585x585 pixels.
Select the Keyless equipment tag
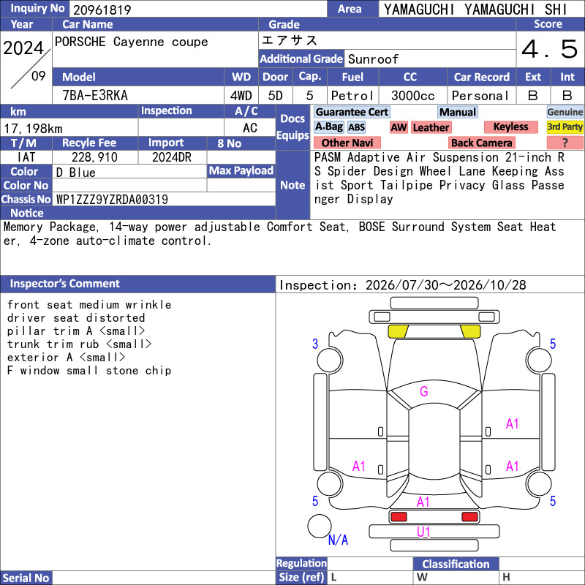coord(510,127)
